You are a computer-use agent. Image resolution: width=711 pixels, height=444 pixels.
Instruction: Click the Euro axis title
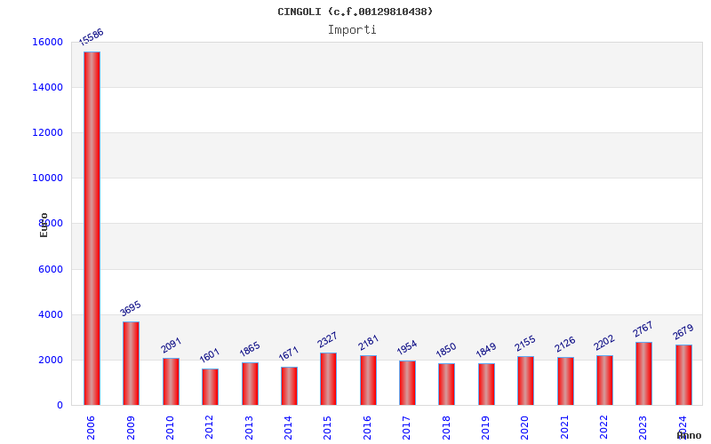click(x=44, y=225)
